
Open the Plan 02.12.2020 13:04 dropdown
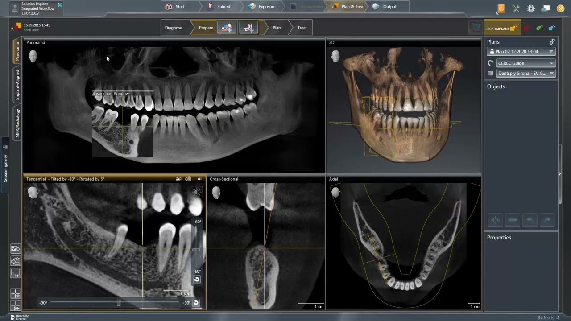521,52
